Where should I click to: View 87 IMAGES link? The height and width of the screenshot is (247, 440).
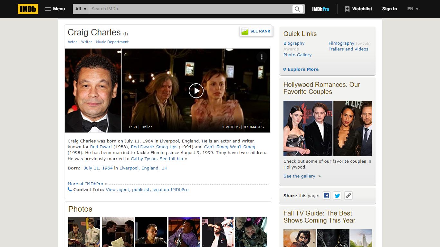[x=254, y=127]
